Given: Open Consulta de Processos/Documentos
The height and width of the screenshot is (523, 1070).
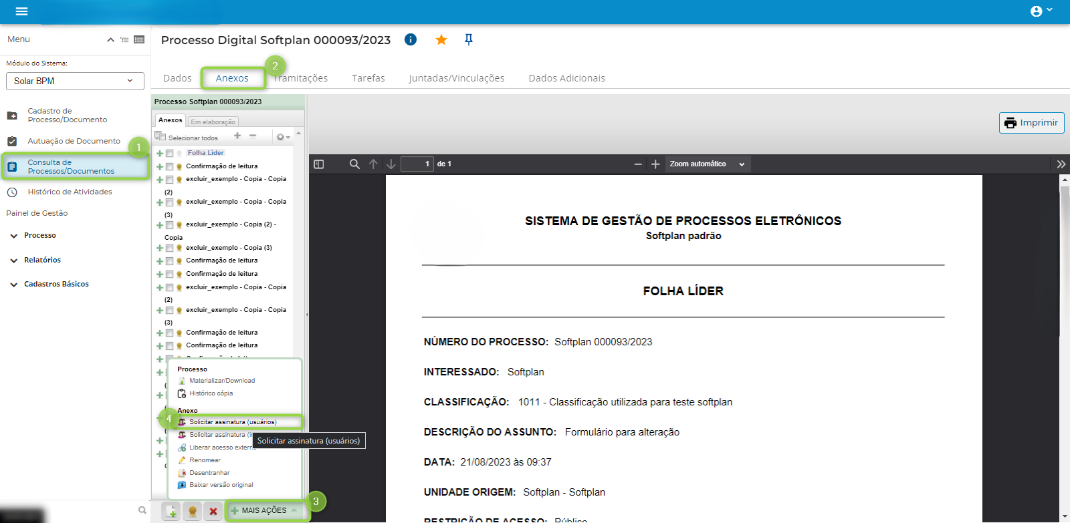Looking at the screenshot, I should pyautogui.click(x=75, y=166).
